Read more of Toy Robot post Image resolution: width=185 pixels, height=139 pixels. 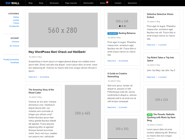pyautogui.click(x=151, y=77)
